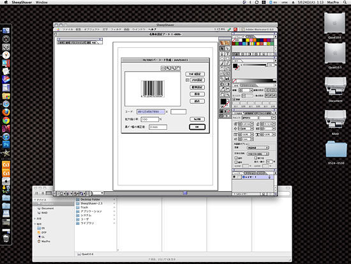The height and width of the screenshot is (264, 351).
Task: Toggle the right checkbox in composition options
Action: [x=256, y=158]
